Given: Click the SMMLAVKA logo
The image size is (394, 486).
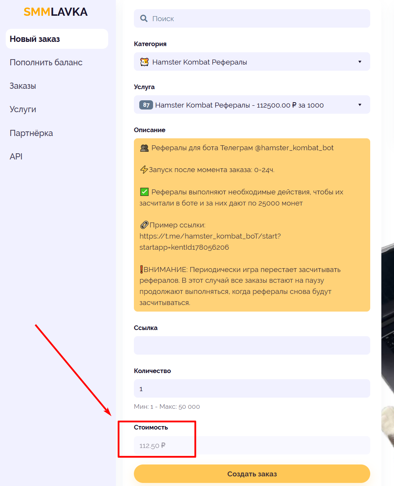Looking at the screenshot, I should [x=56, y=12].
